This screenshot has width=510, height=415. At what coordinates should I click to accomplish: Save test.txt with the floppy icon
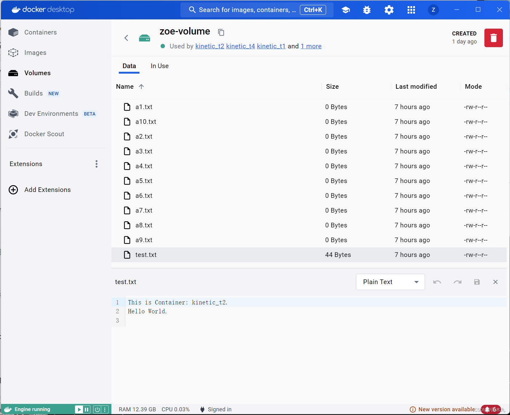[477, 282]
